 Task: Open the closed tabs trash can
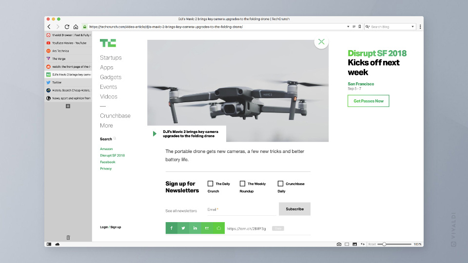68,238
